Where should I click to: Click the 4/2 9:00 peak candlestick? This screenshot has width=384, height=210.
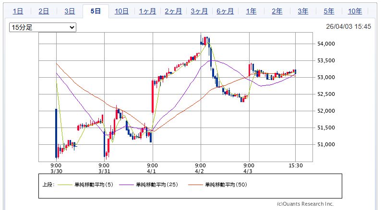[x=202, y=40]
